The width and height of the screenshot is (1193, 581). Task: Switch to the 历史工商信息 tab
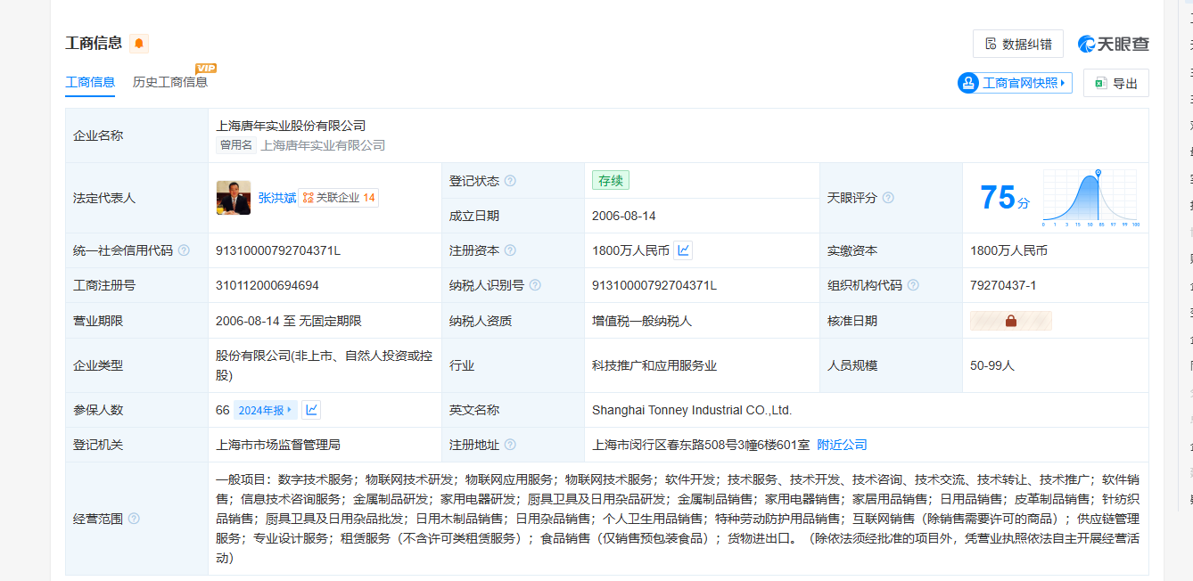coord(170,82)
